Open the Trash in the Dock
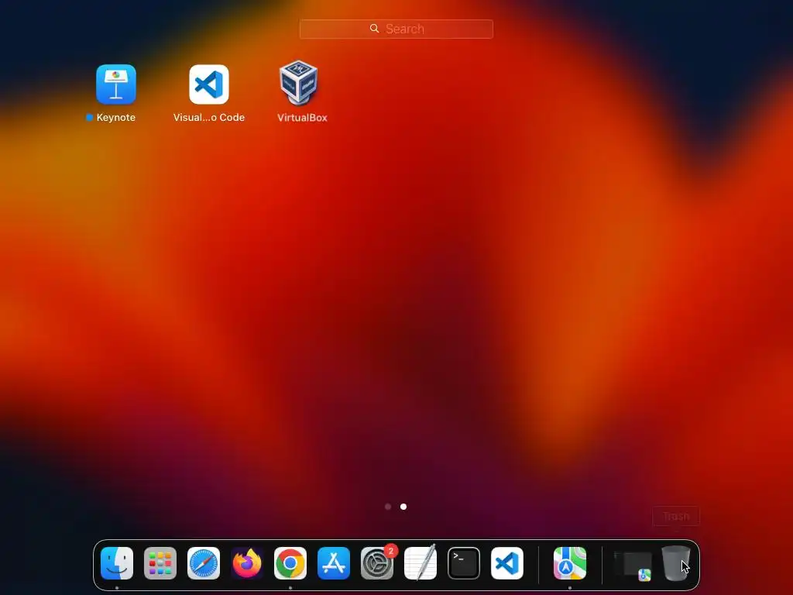Image resolution: width=793 pixels, height=595 pixels. click(675, 563)
